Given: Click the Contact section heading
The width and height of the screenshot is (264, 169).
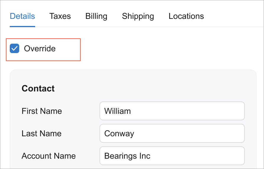Looking at the screenshot, I should point(38,88).
